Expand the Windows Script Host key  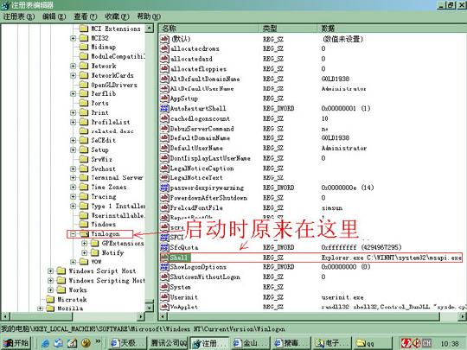[50, 271]
